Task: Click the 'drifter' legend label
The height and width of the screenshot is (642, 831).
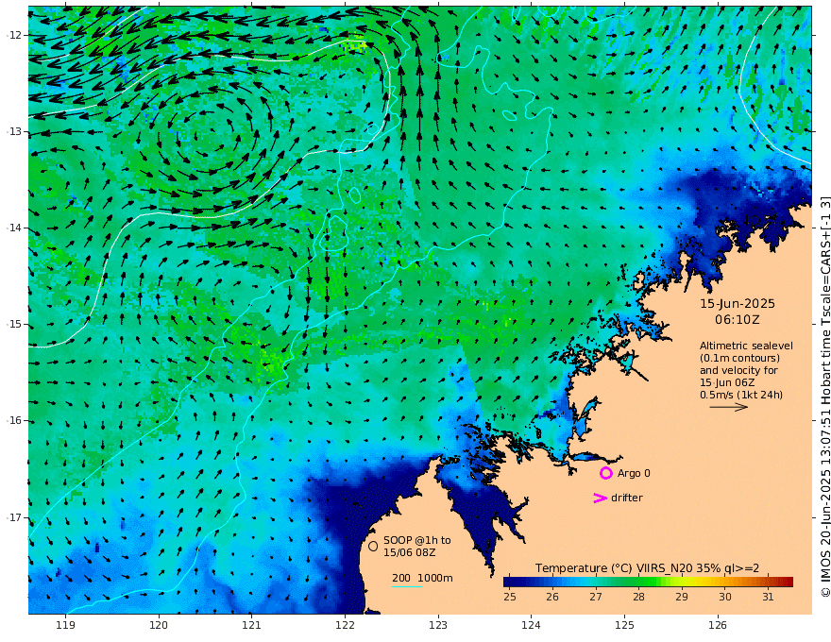Action: click(627, 498)
